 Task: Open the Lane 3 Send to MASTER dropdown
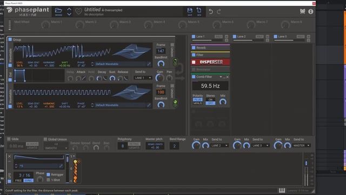(x=302, y=146)
